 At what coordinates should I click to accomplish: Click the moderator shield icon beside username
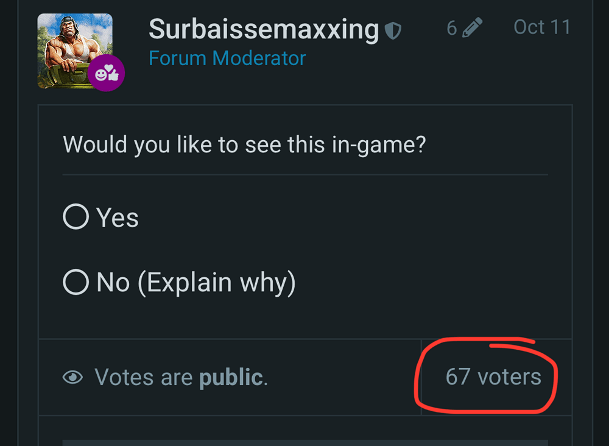point(393,30)
